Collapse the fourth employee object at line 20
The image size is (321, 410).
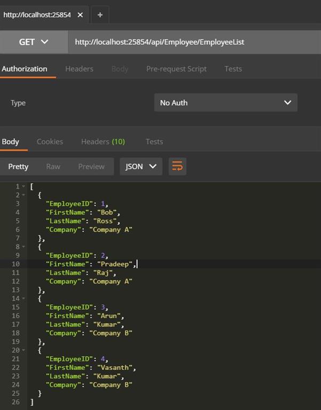pos(24,350)
